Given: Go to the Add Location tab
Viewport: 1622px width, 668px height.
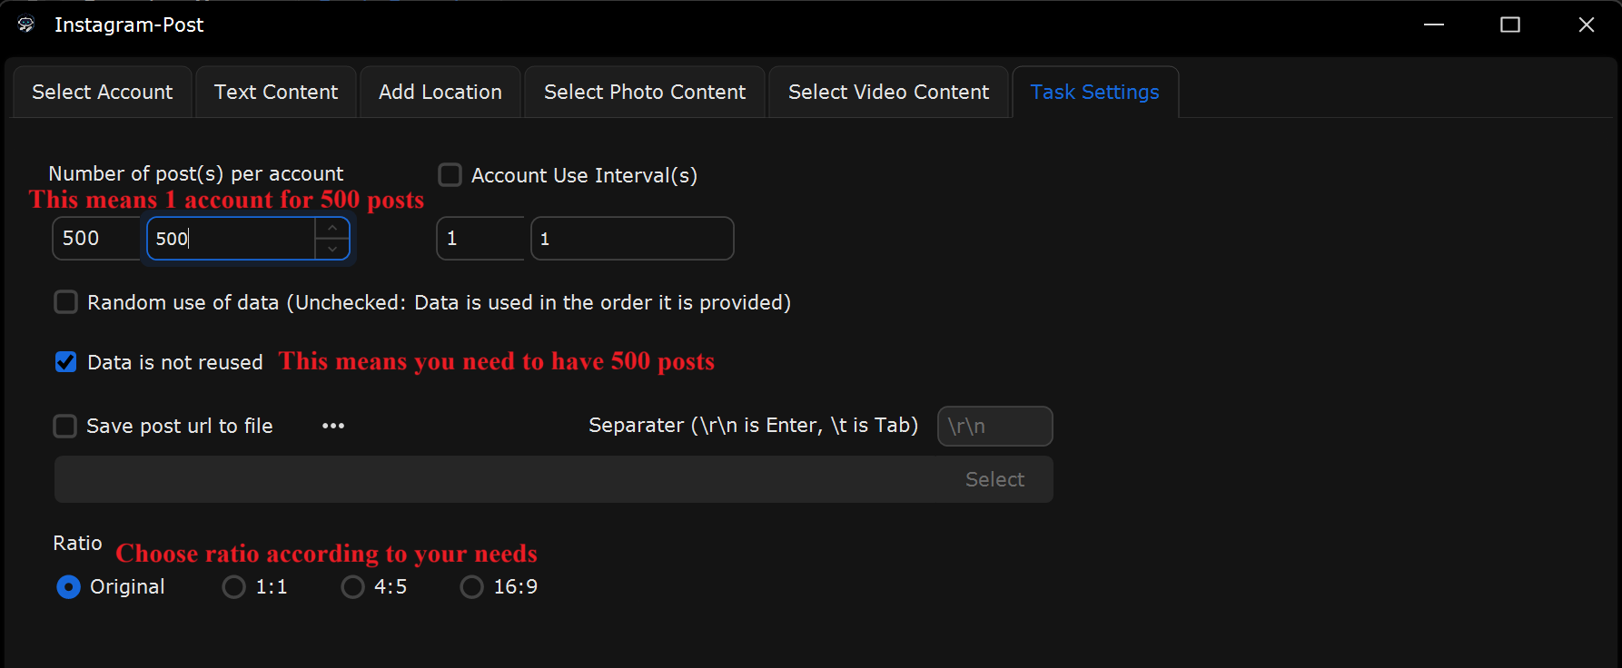Looking at the screenshot, I should pos(440,92).
